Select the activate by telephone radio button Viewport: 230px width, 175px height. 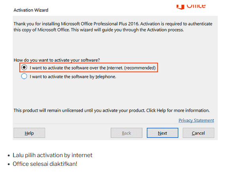24,76
